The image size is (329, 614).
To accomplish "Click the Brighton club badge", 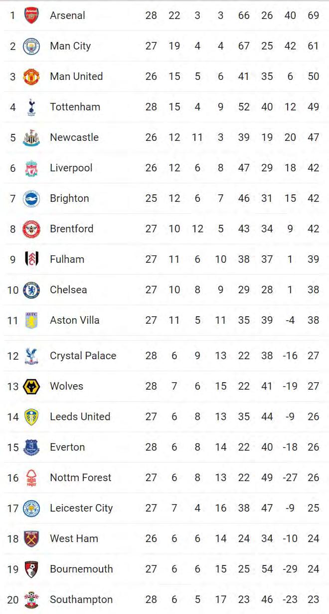I will point(31,198).
